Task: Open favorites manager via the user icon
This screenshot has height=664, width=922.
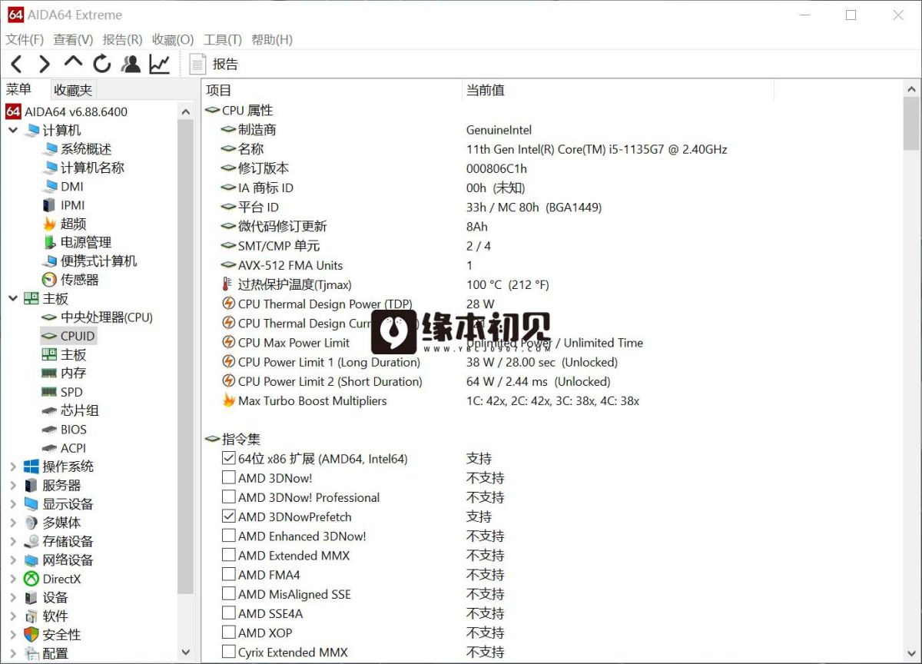Action: (x=131, y=64)
